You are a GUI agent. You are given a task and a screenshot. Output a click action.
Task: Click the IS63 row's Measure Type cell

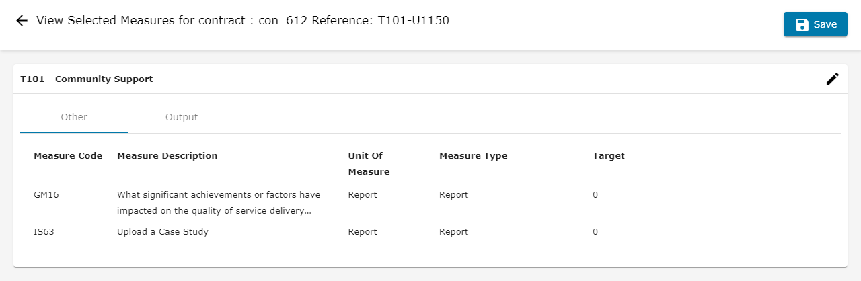pos(453,232)
